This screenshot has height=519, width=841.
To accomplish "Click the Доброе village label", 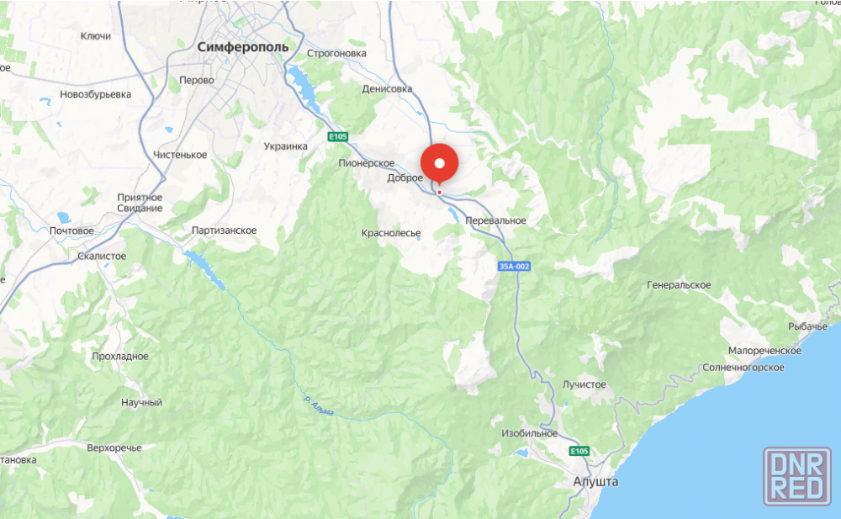I will (x=405, y=177).
